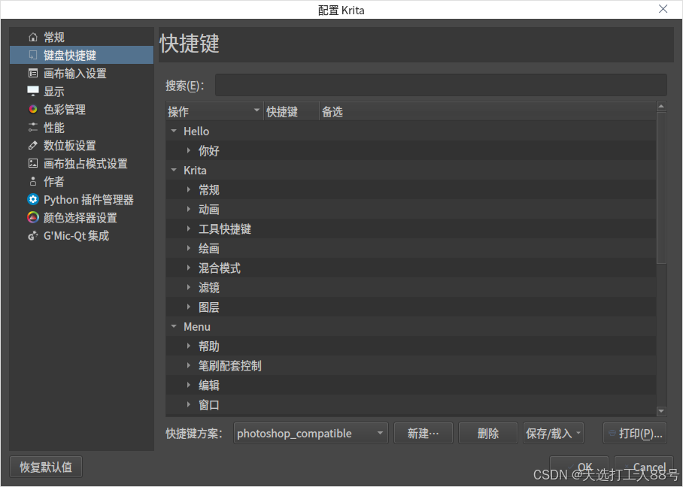The image size is (683, 487).
Task: Confirm with the OK button
Action: (579, 467)
